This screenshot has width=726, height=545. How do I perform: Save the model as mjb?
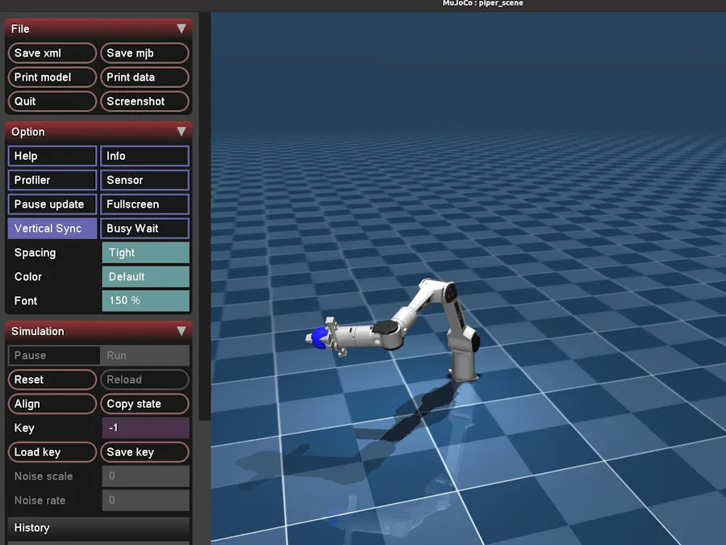coord(144,52)
